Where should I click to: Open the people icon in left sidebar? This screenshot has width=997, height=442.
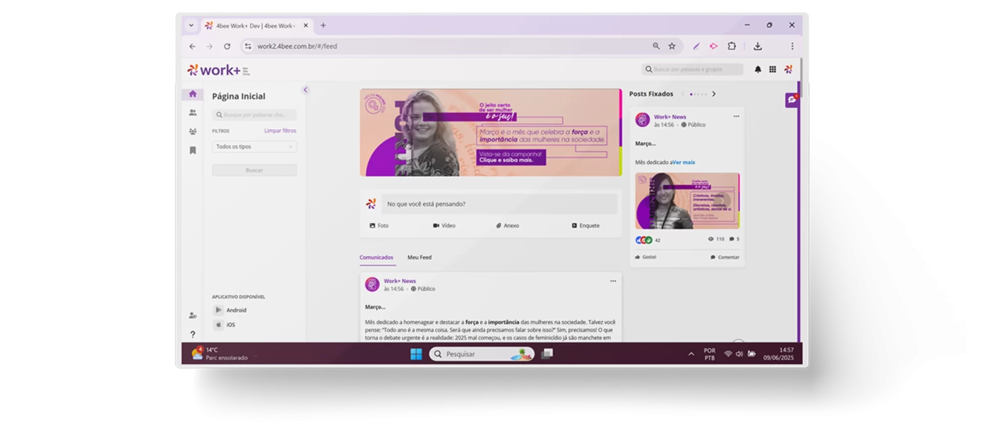(193, 112)
